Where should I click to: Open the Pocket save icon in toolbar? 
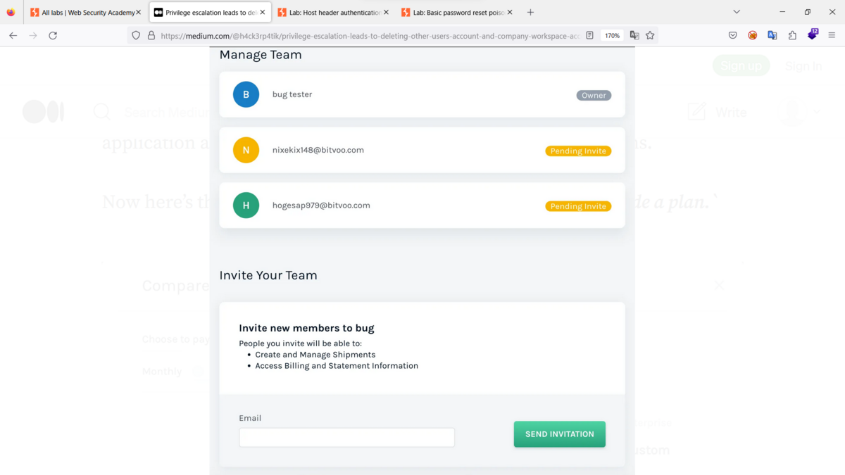coord(732,35)
